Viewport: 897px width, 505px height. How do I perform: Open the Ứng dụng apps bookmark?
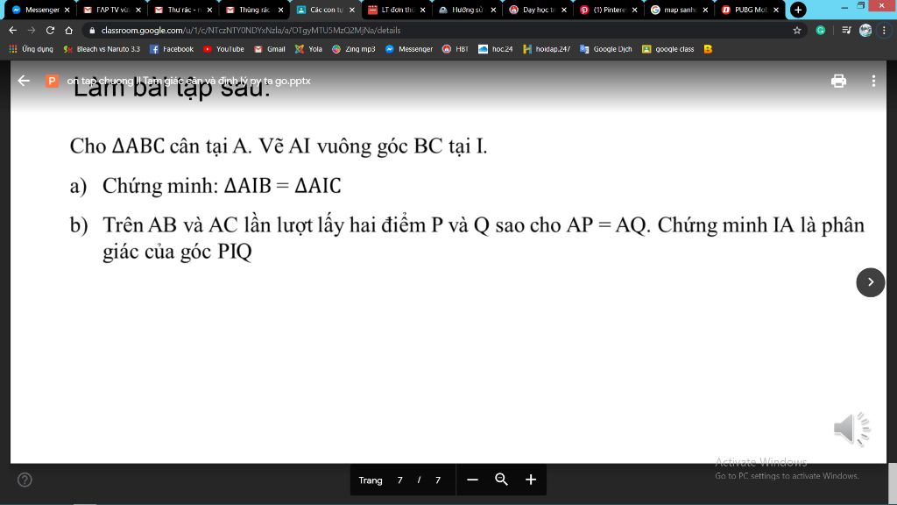(x=31, y=49)
